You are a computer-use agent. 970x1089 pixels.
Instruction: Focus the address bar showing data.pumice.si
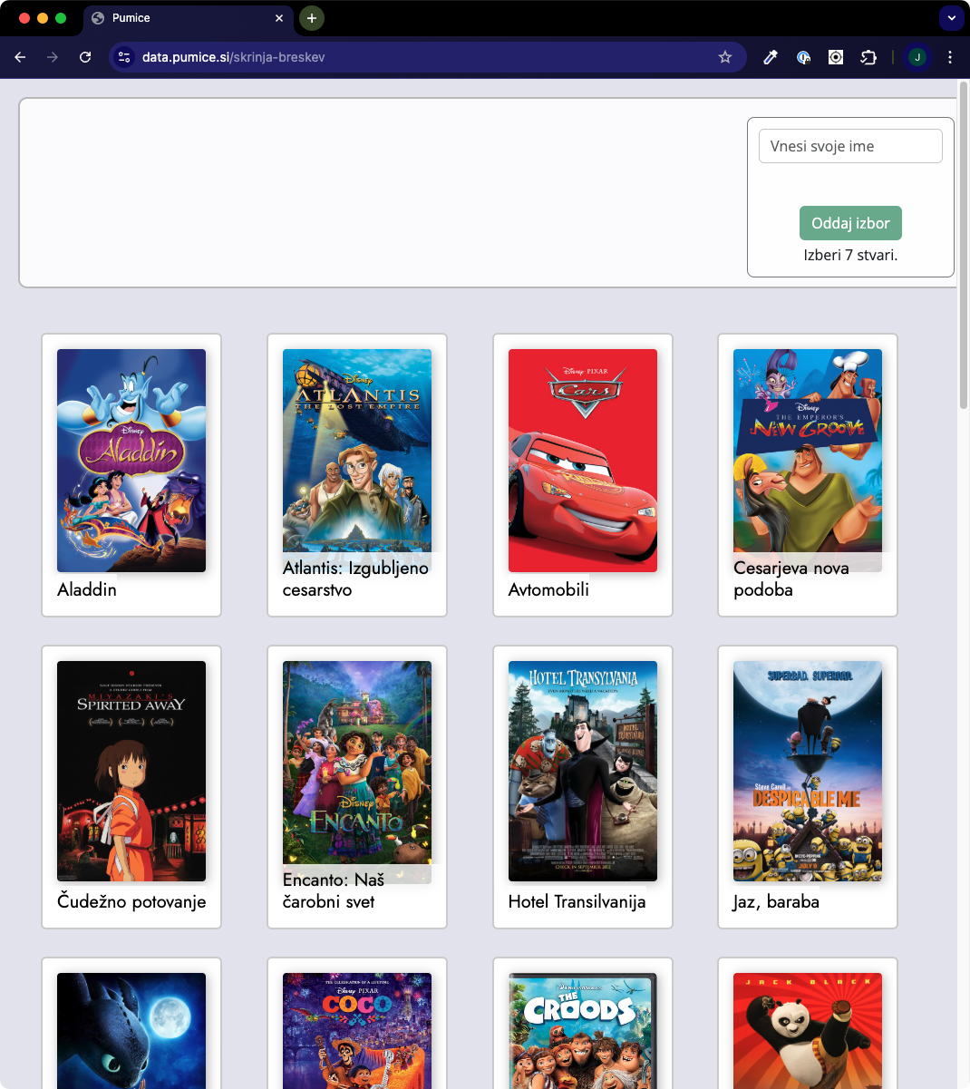[x=426, y=57]
